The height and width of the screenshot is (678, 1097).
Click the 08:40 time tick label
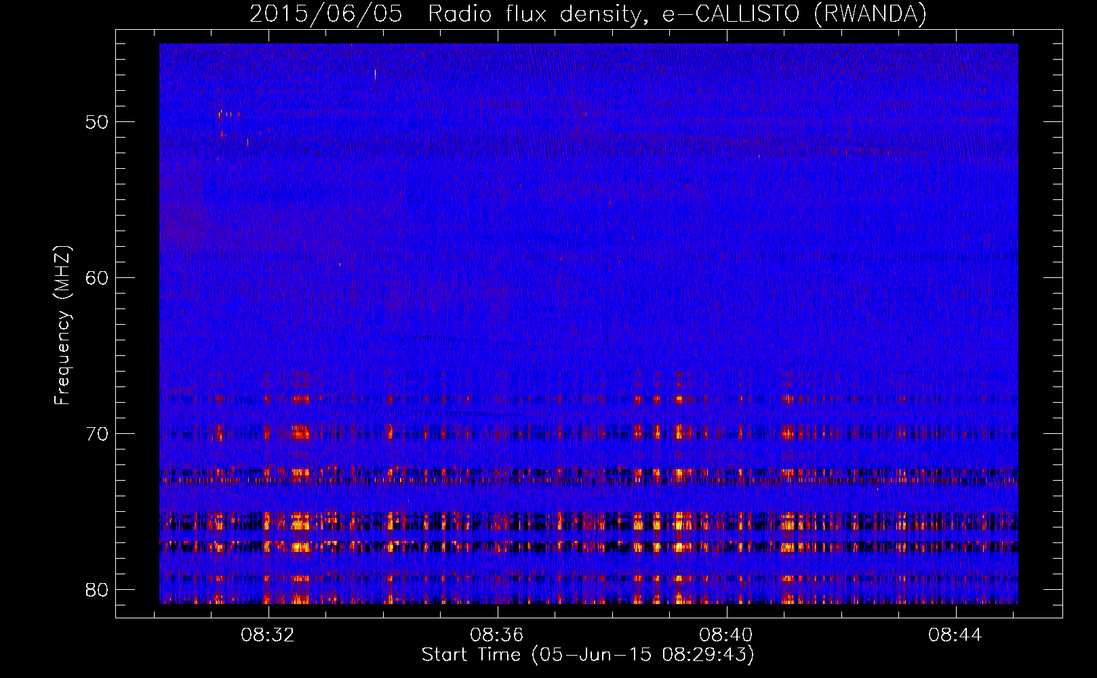727,635
